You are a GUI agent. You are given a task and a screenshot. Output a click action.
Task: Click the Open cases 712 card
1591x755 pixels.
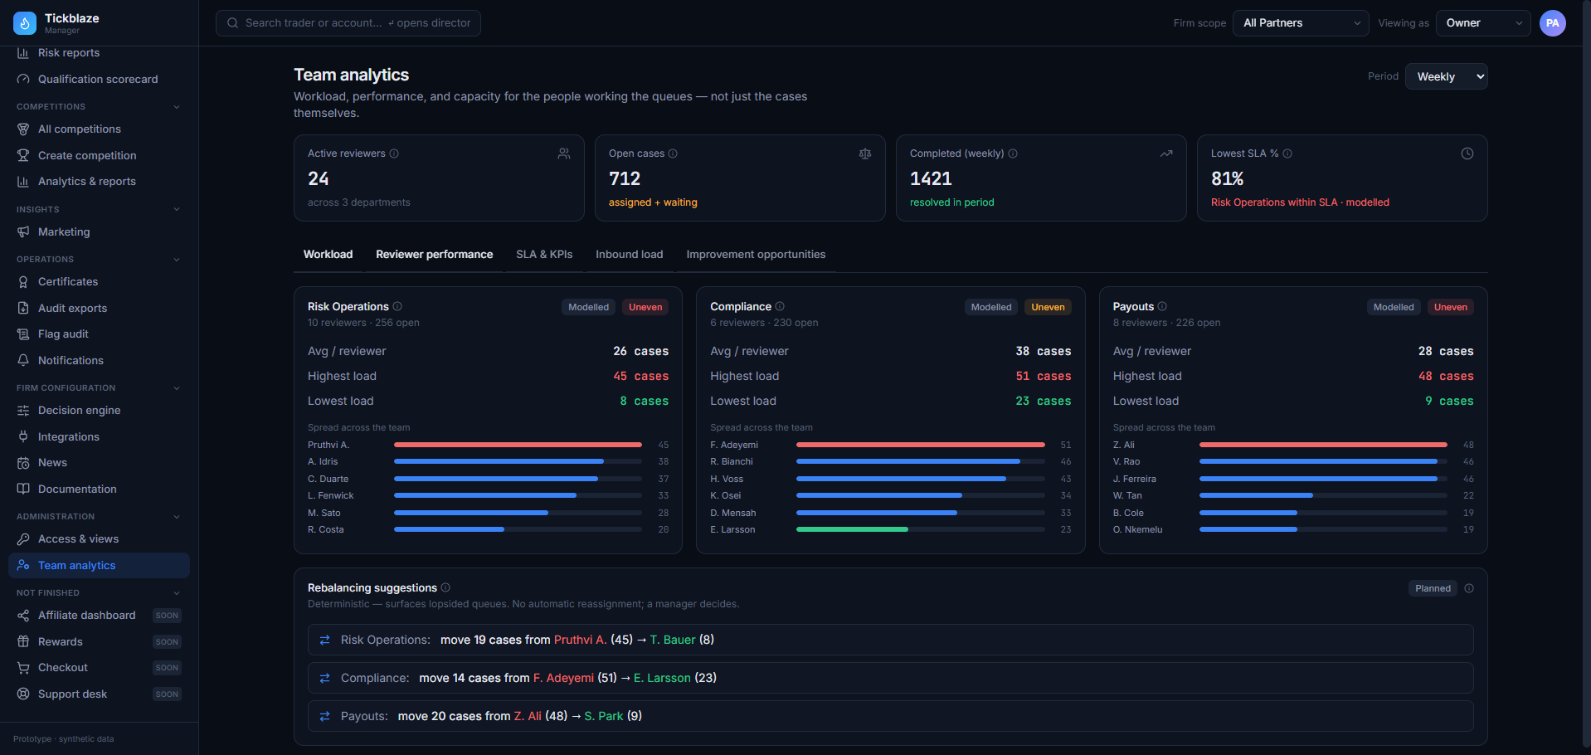(740, 178)
